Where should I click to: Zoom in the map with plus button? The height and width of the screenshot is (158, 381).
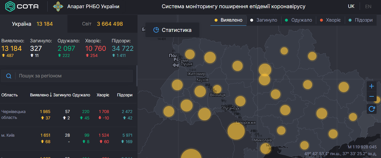[371, 86]
